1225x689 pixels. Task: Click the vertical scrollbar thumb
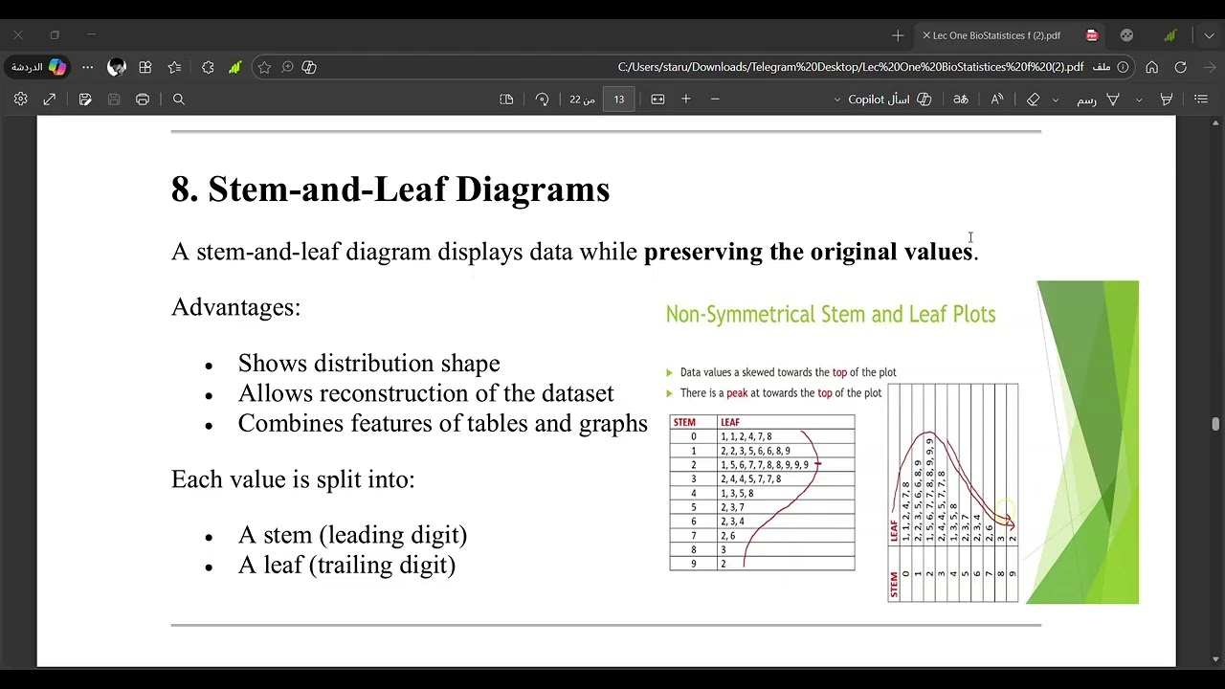1215,425
